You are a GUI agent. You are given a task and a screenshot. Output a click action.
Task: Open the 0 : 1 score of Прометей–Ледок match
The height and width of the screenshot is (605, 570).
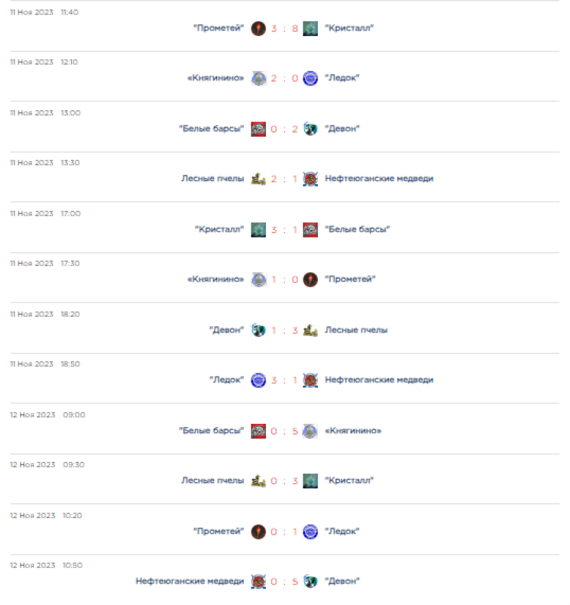(284, 532)
